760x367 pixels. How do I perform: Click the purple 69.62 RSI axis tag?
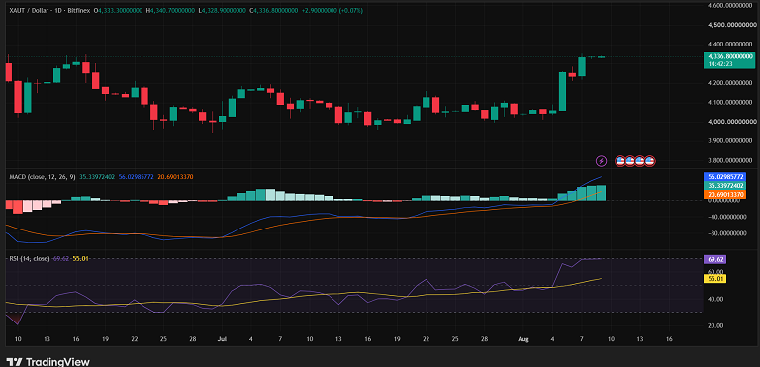tap(714, 260)
